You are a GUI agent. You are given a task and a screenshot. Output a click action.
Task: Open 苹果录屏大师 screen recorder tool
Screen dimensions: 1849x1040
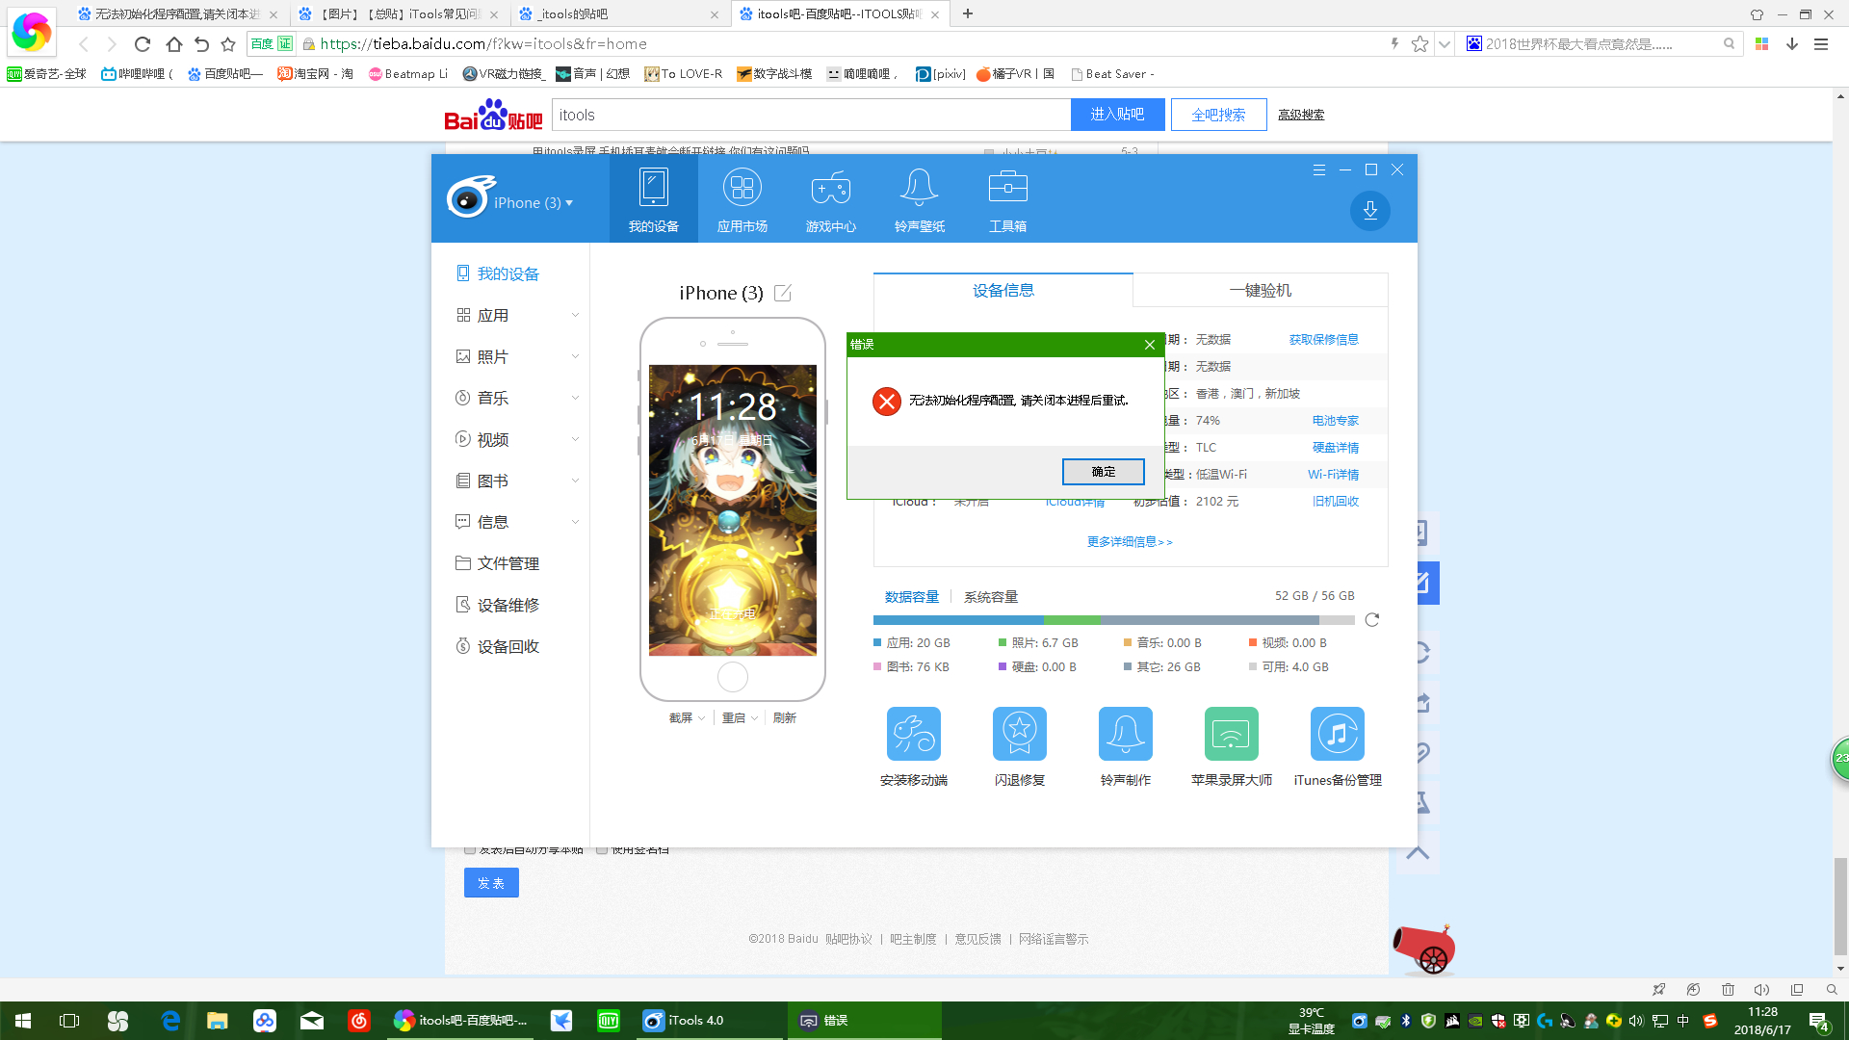point(1231,735)
